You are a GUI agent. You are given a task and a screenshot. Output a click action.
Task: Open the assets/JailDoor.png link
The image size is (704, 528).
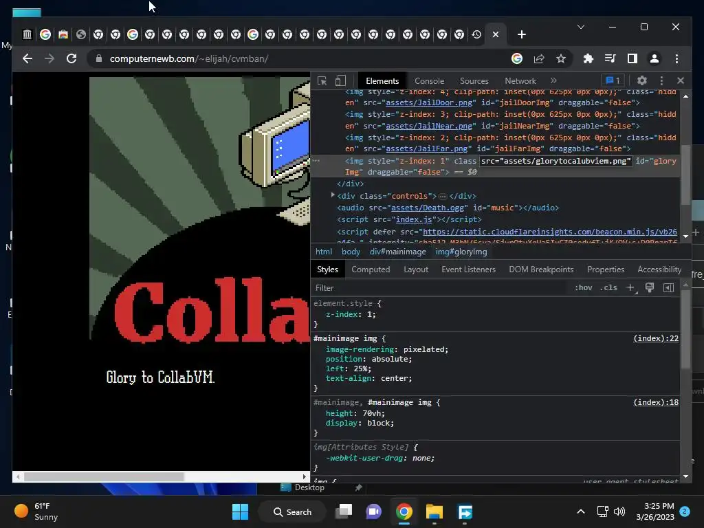429,103
